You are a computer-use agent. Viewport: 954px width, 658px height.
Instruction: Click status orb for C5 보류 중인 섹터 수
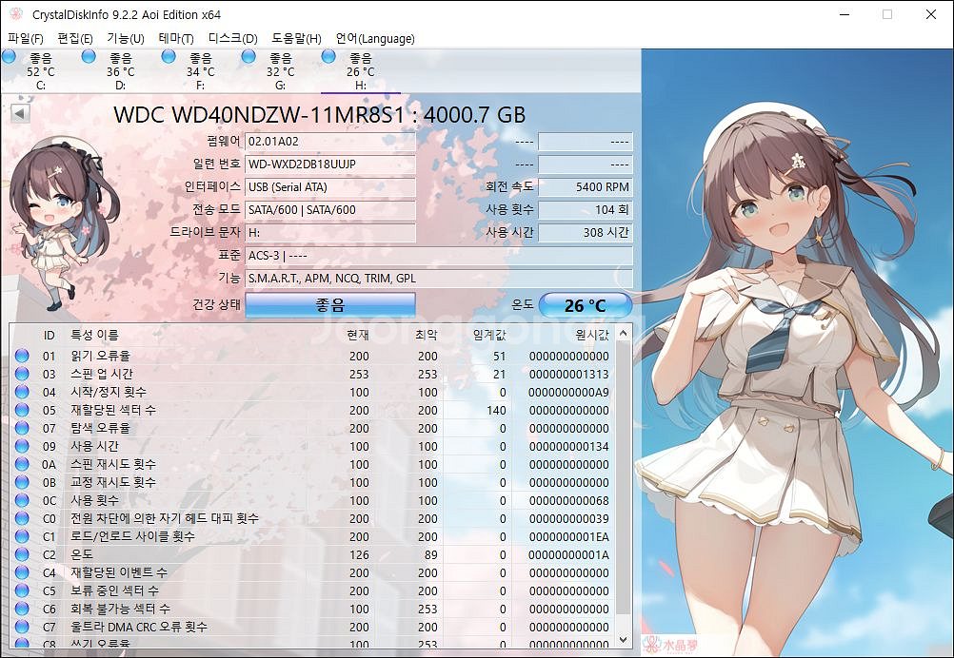point(22,590)
